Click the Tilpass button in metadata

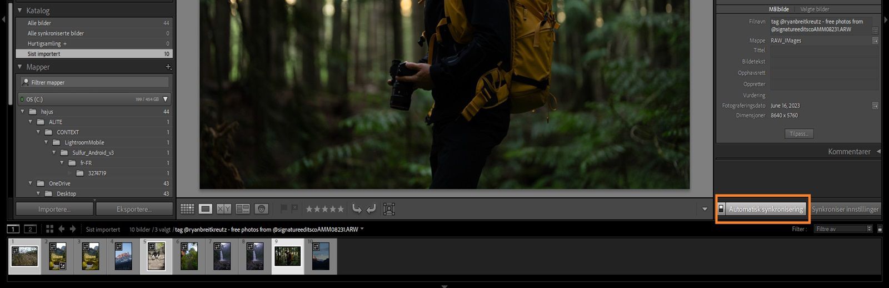pos(799,134)
